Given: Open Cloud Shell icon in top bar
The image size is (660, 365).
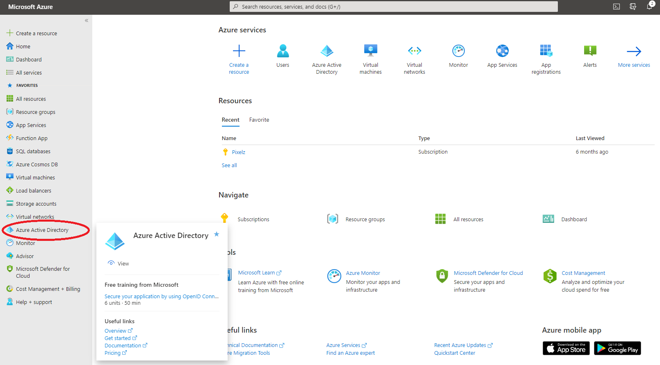Looking at the screenshot, I should [x=617, y=7].
